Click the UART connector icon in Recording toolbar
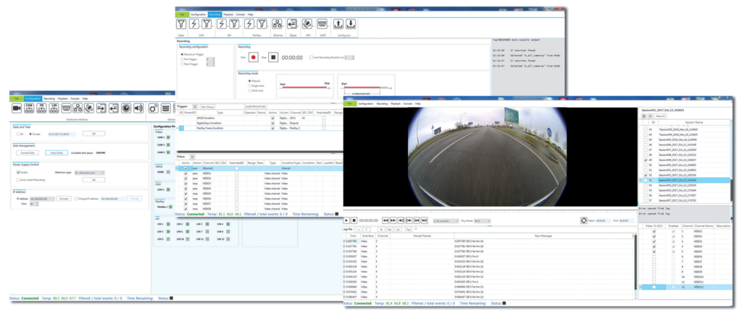 pyautogui.click(x=322, y=24)
